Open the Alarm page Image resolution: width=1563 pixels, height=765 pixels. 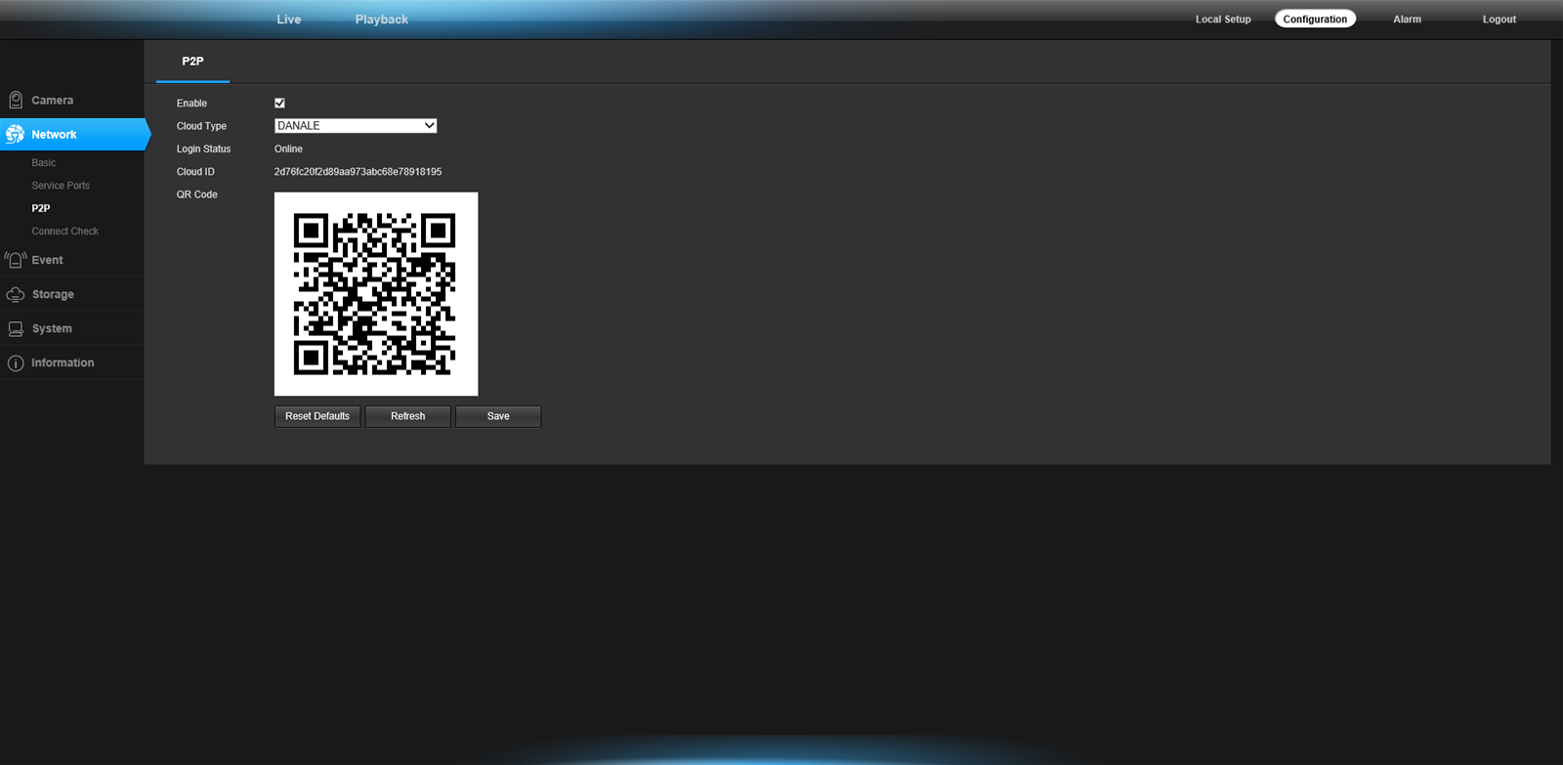point(1407,20)
